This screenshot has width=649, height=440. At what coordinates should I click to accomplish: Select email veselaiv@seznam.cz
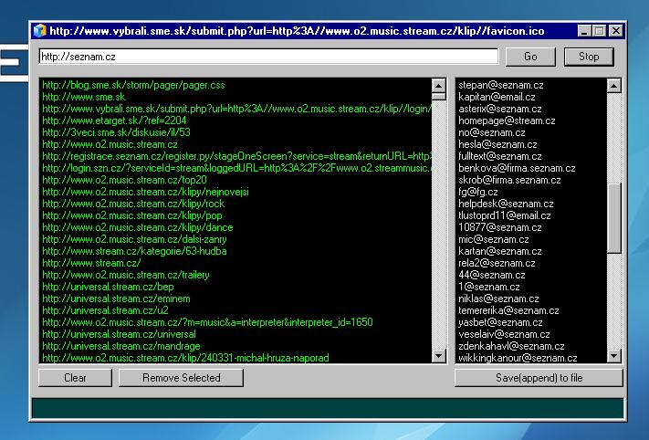(x=504, y=334)
